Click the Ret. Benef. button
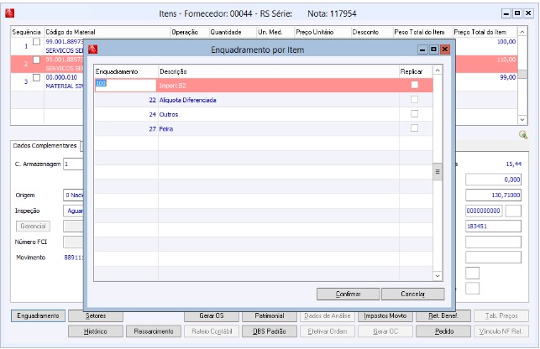Screen dimensions: 540x349 click(443, 315)
